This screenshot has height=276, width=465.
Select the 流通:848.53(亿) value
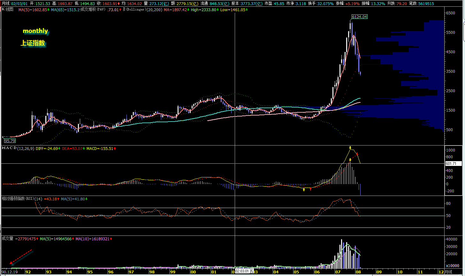click(215, 4)
